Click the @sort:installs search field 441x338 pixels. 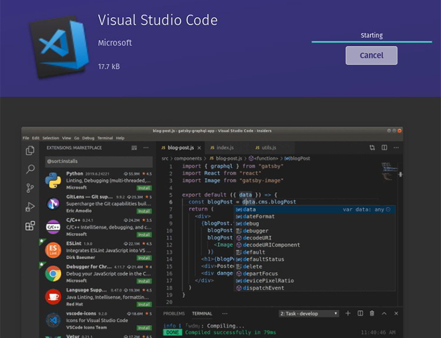pos(99,162)
